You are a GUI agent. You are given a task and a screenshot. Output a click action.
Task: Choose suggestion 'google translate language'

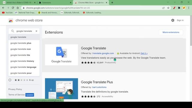[x=24, y=67]
